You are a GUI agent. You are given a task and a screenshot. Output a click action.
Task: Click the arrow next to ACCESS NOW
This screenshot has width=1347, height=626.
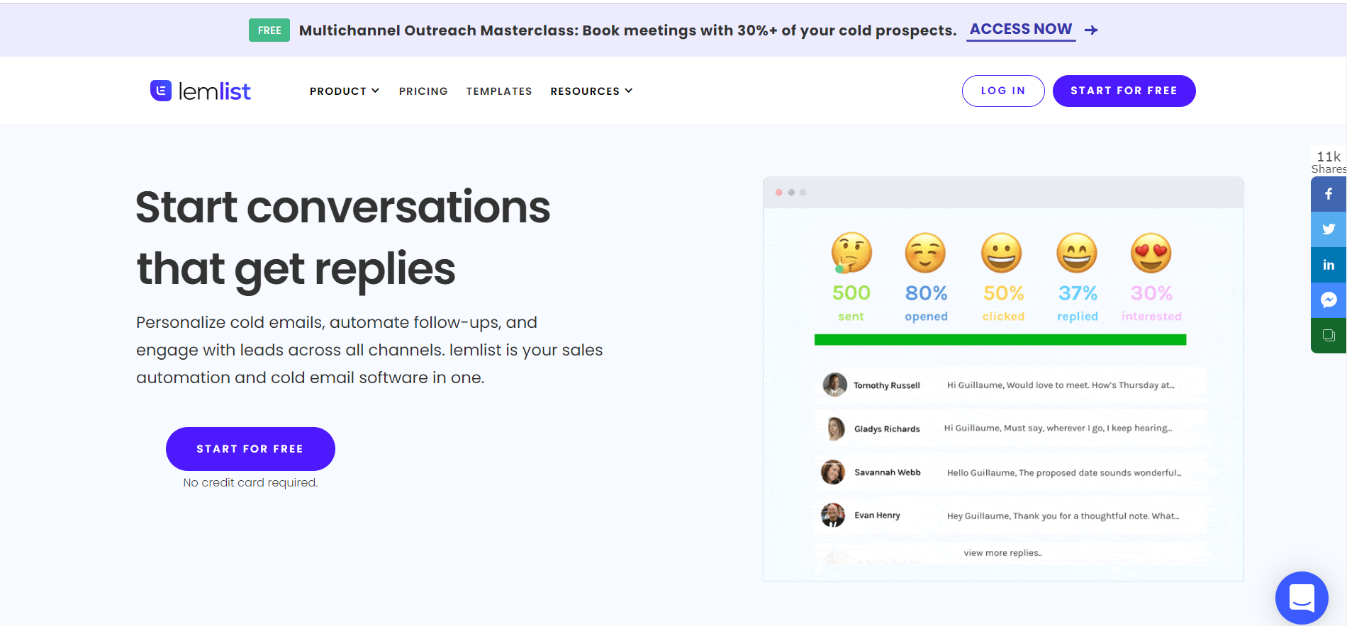point(1091,30)
